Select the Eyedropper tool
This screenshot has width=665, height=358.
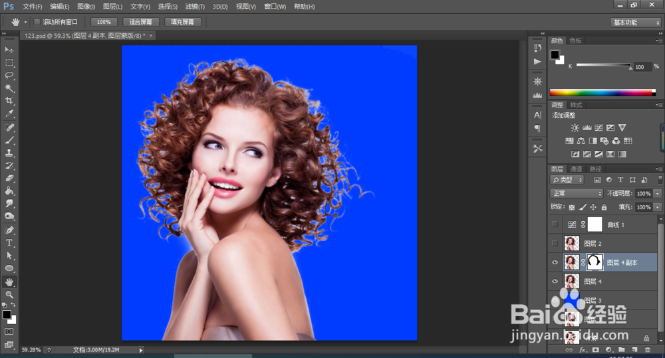[x=9, y=114]
